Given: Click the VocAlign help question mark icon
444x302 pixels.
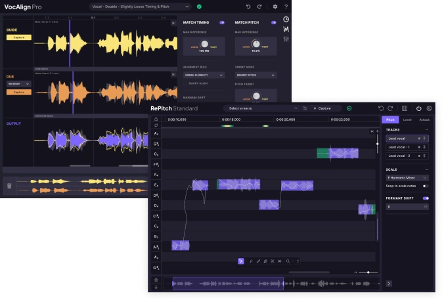Looking at the screenshot, I should (286, 7).
